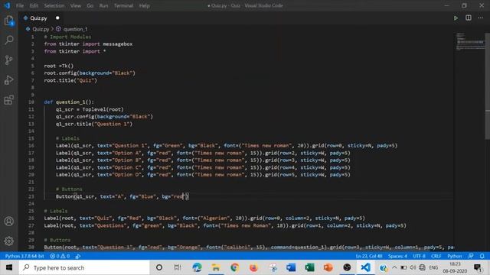Click on def question_1 function definition
The width and height of the screenshot is (490, 275).
coord(69,102)
